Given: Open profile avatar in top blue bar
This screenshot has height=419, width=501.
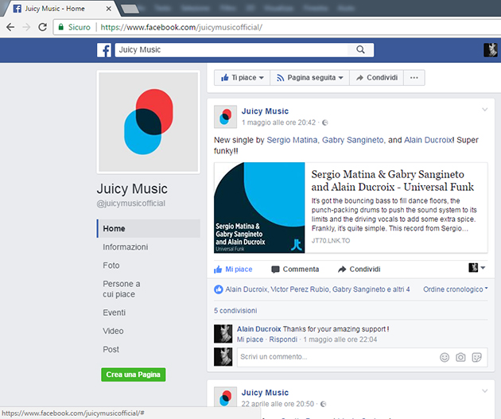Looking at the screenshot, I should point(491,50).
